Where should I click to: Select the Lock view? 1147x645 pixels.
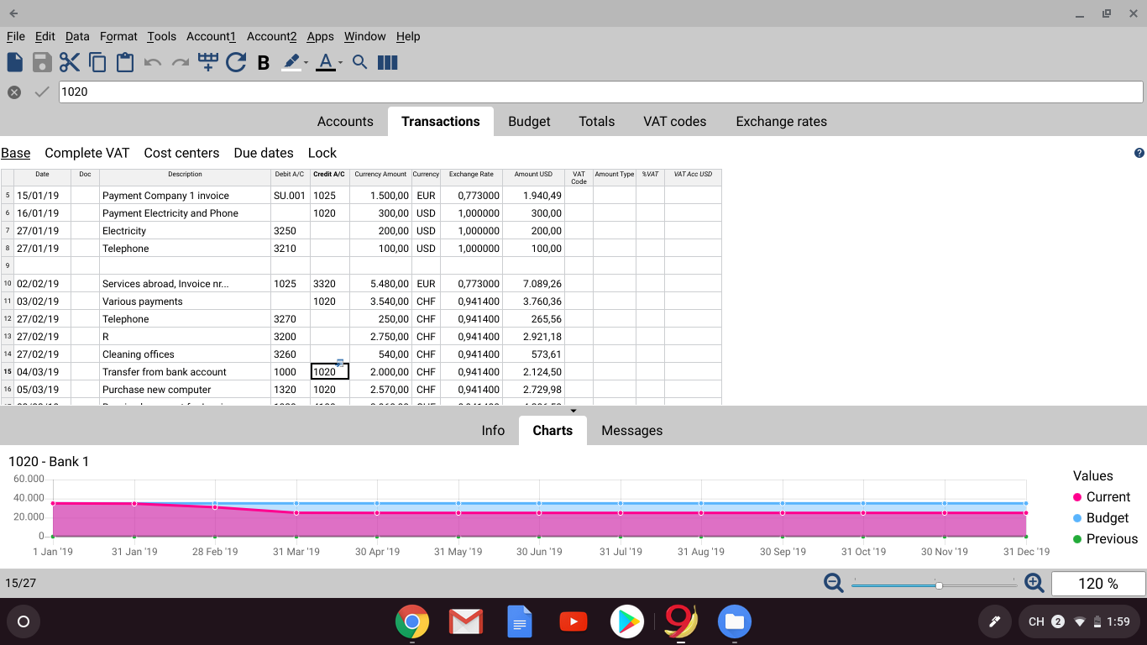[322, 153]
